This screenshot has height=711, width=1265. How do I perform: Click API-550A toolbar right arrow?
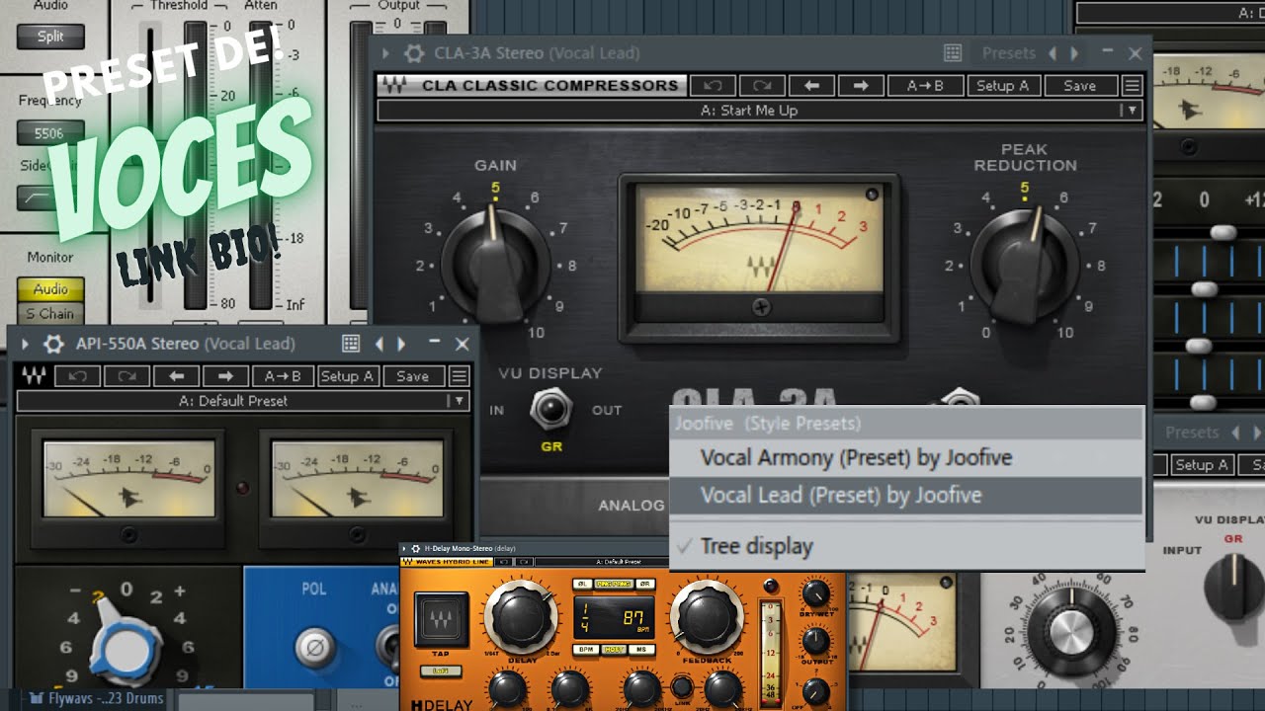(225, 376)
